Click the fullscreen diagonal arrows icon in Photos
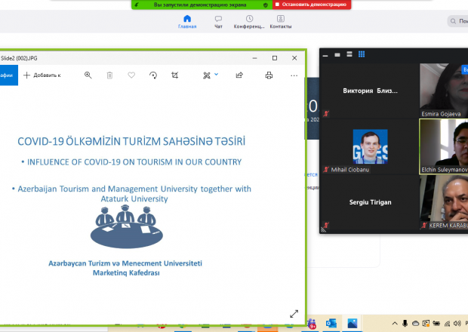 click(x=294, y=314)
